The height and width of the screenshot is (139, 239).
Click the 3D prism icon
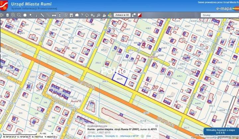(x=104, y=15)
